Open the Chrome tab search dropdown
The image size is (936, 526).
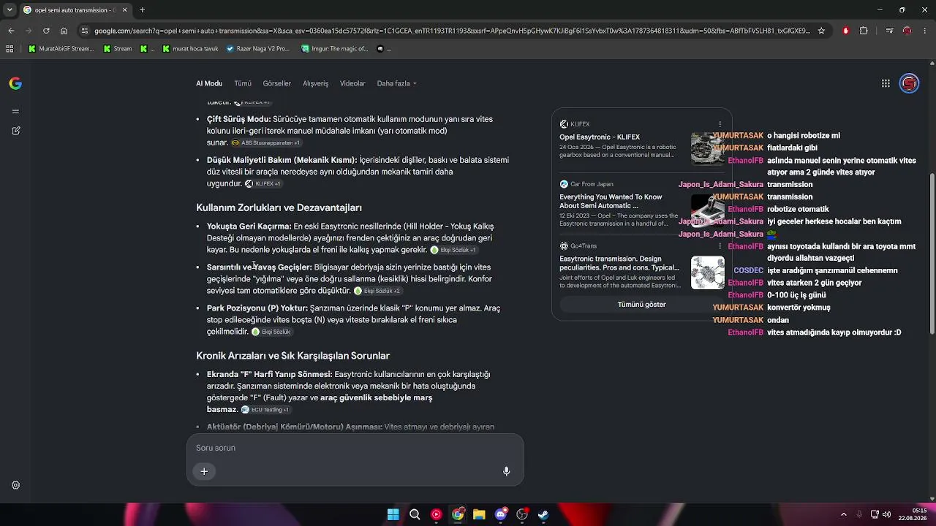pyautogui.click(x=9, y=10)
